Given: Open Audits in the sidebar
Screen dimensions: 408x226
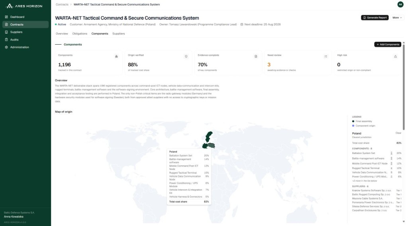Looking at the screenshot, I should [25, 39].
